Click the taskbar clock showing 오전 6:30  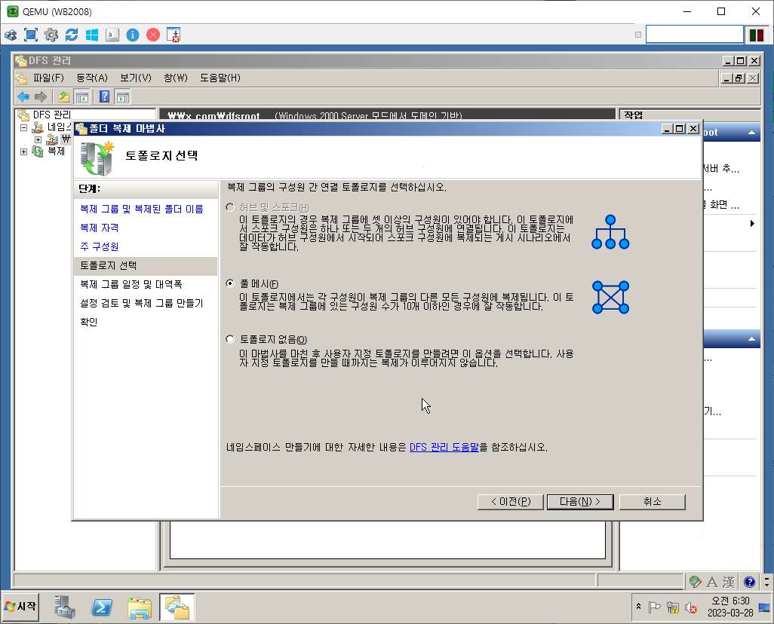pos(730,607)
